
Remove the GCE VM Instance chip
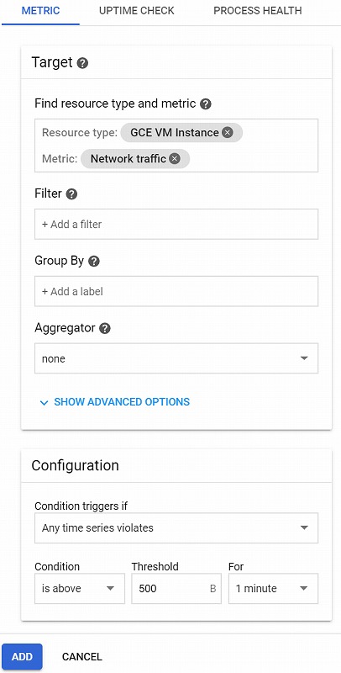point(228,133)
